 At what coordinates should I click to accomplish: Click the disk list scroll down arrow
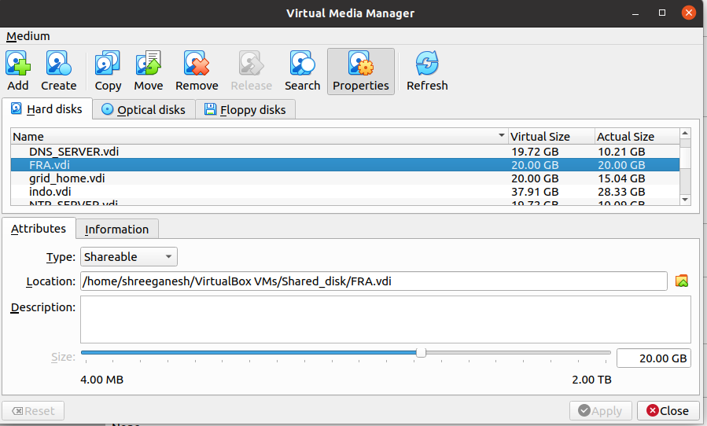(685, 200)
